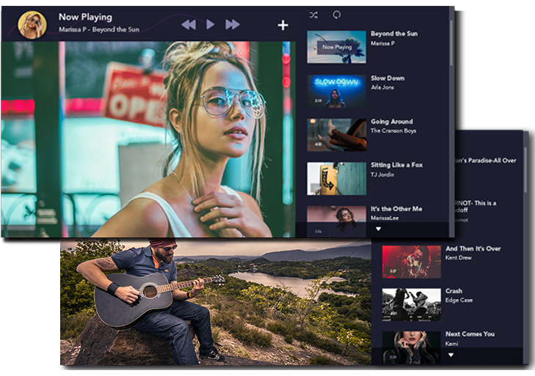
Task: Select the It's the Other Me title
Action: (396, 209)
